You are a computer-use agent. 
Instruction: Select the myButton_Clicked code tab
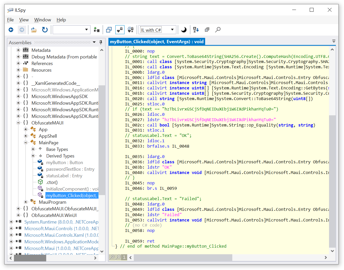coord(157,41)
